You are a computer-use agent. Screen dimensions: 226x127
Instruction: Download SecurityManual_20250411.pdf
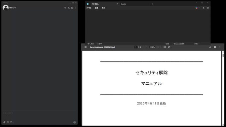210,47
